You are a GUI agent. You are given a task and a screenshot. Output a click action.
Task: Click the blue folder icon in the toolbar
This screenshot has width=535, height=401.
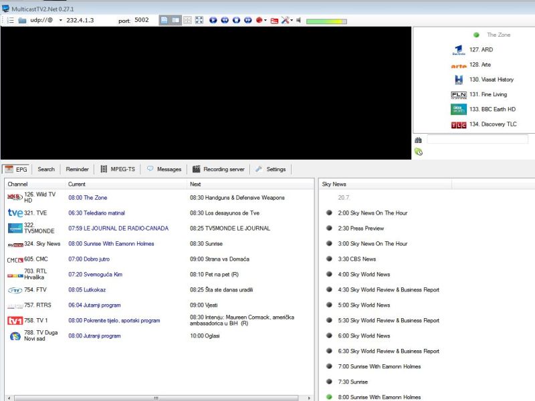(22, 20)
